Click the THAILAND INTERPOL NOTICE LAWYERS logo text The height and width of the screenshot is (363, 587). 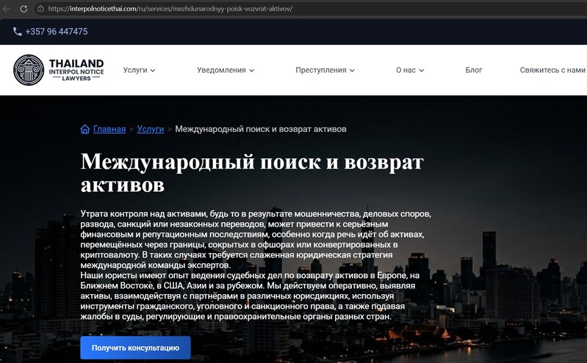tap(76, 70)
